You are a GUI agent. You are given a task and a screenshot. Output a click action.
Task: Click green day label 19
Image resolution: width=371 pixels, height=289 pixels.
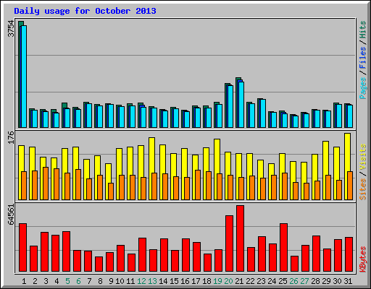(x=217, y=281)
